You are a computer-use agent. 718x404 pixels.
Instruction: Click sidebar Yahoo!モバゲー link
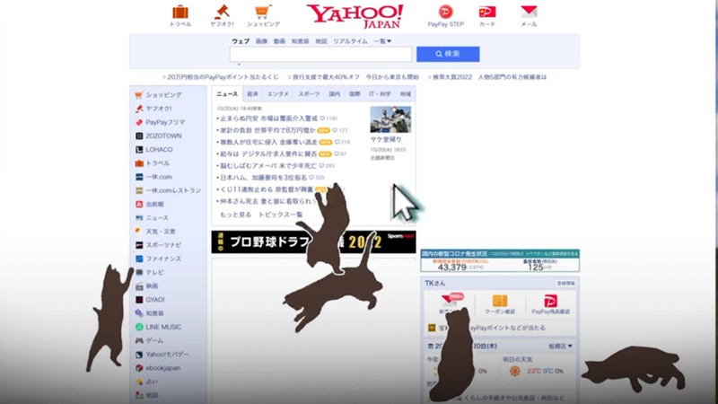coord(167,355)
